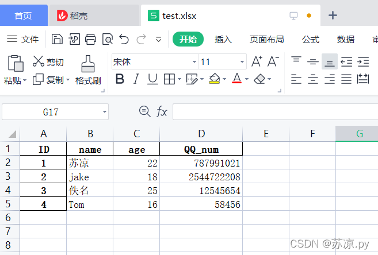378x255 pixels.
Task: Decrease font size with A- icon
Action: click(x=273, y=61)
